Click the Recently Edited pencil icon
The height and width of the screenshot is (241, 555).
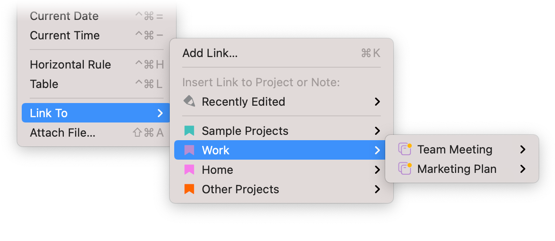click(x=189, y=101)
